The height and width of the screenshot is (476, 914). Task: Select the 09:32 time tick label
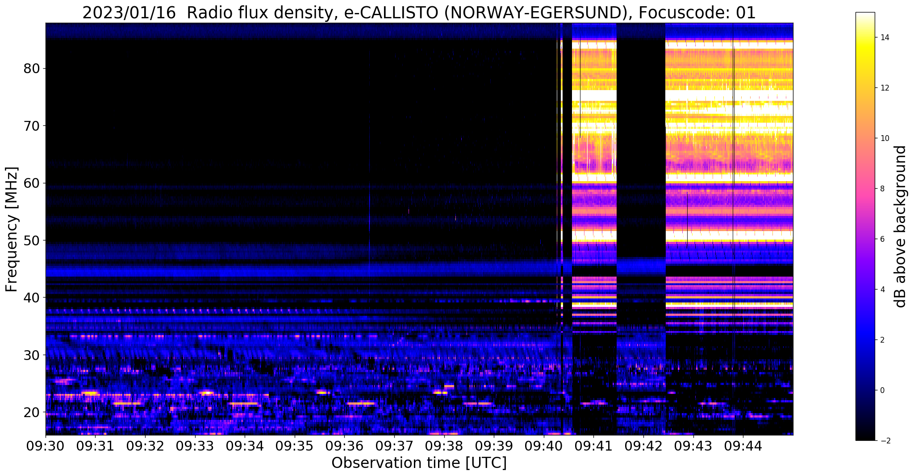click(145, 446)
